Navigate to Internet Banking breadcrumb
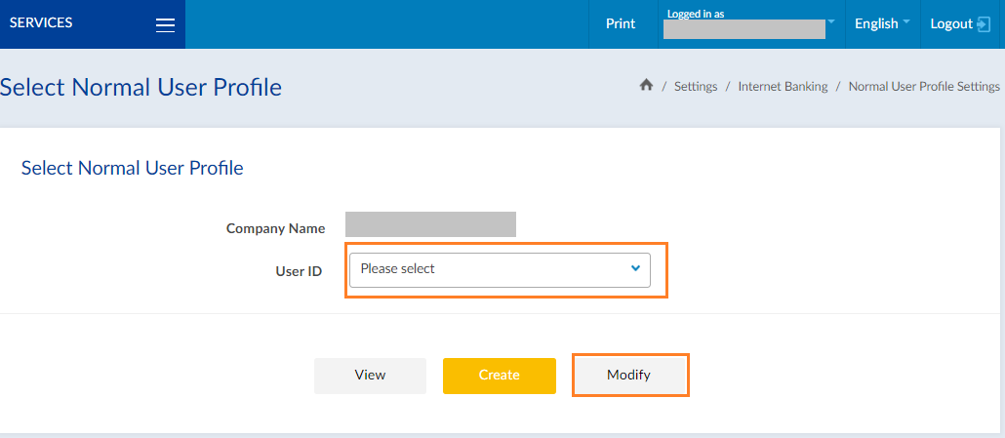1005x438 pixels. [783, 87]
